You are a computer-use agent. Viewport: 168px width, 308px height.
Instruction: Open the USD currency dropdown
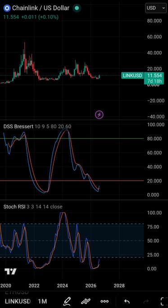[x=155, y=8]
